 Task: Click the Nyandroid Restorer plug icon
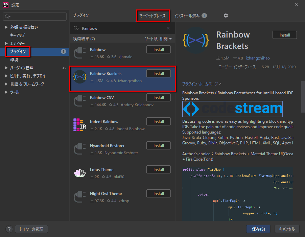[80, 149]
